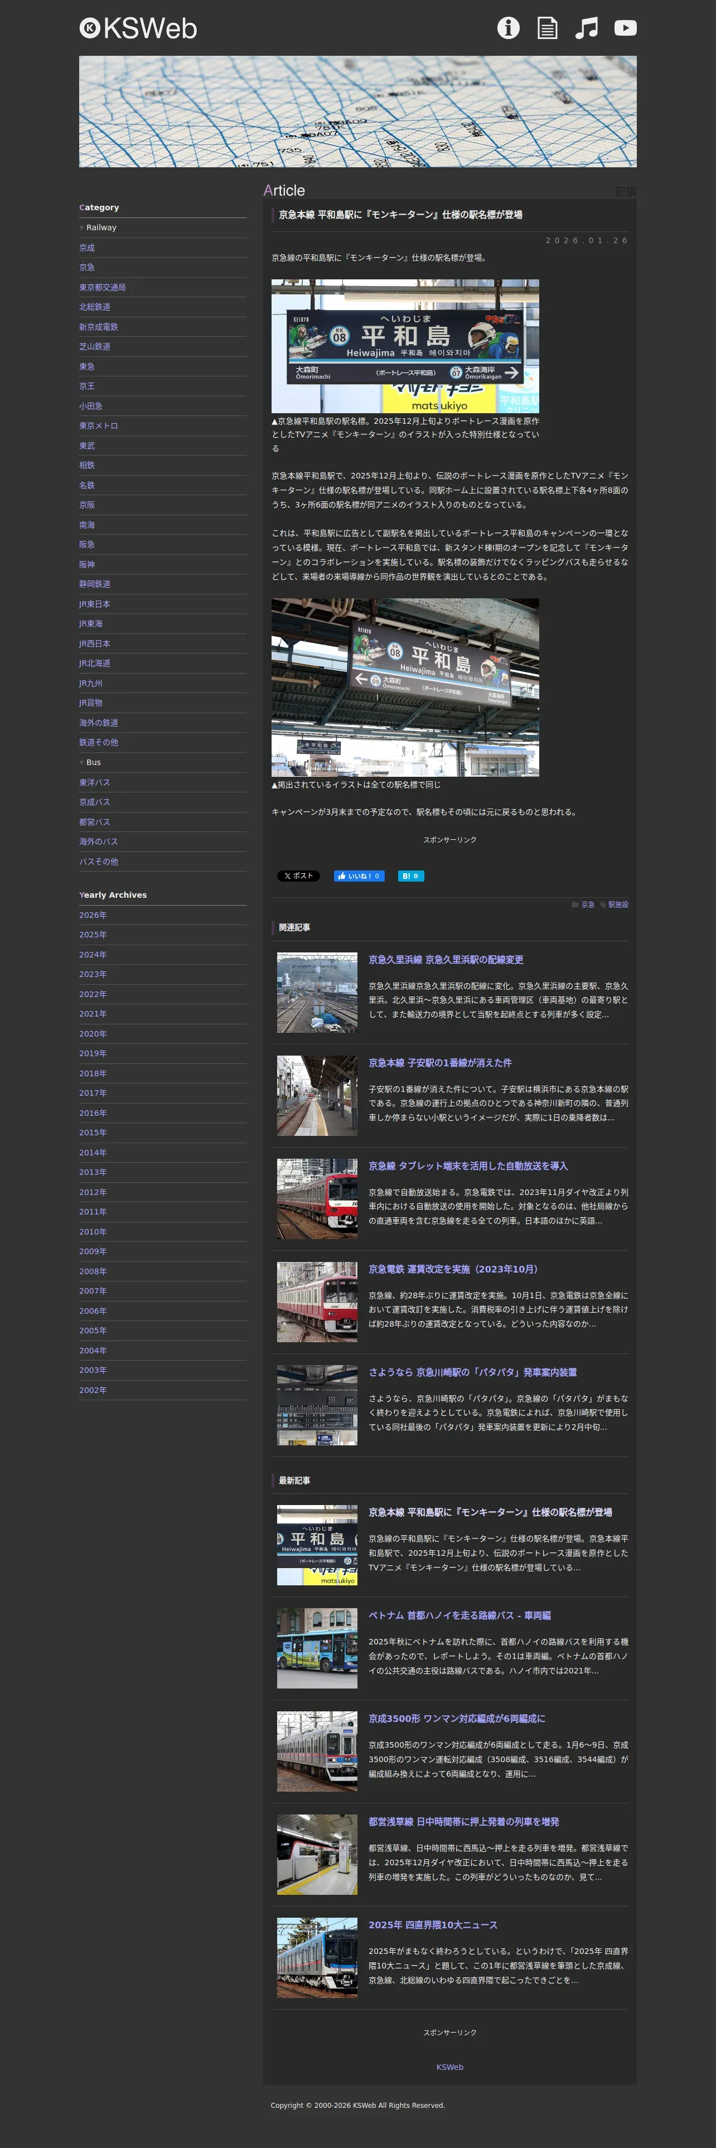Open related article タブレット端末を活用した自動放送を導入

(468, 1165)
